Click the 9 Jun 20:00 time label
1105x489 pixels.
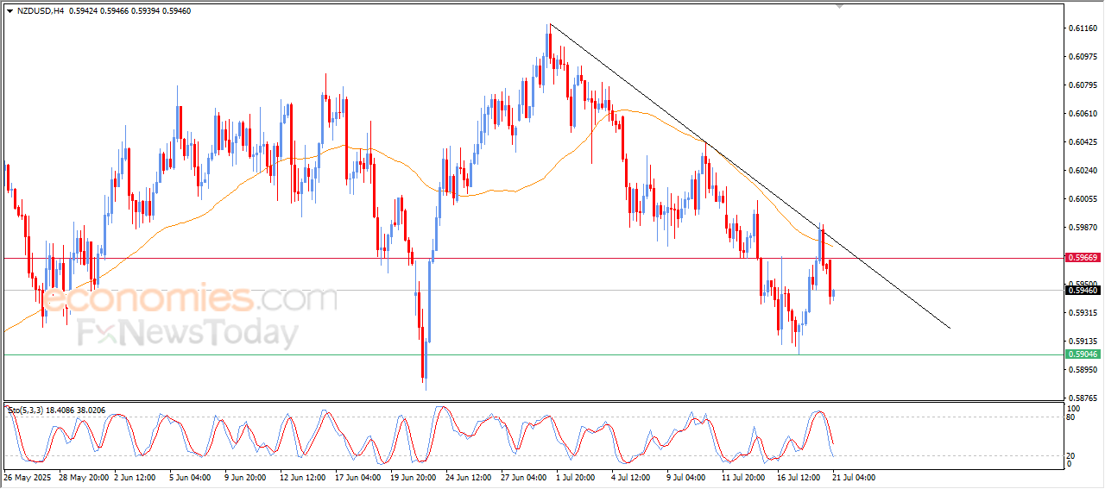point(246,477)
